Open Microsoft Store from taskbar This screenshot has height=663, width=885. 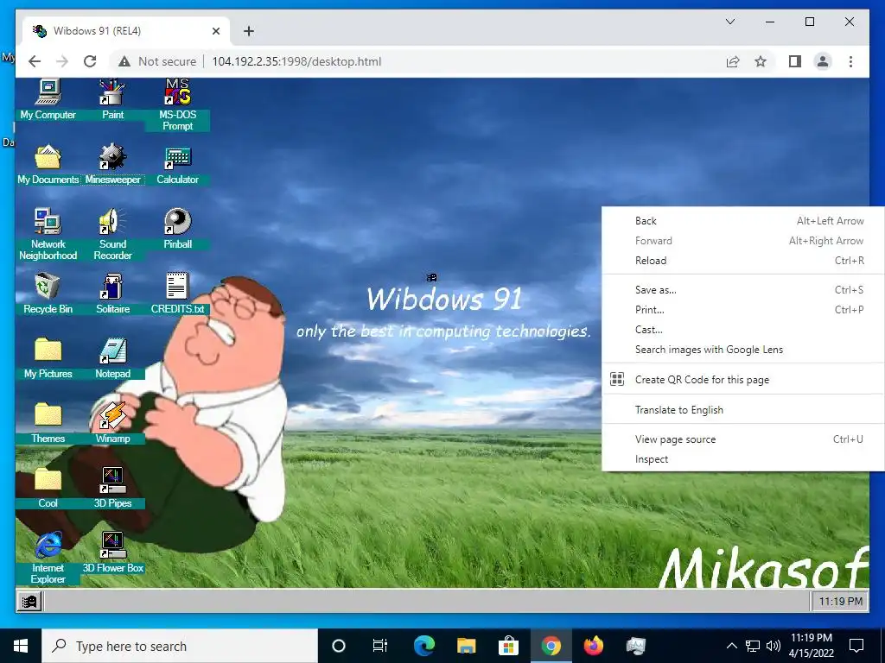click(508, 646)
